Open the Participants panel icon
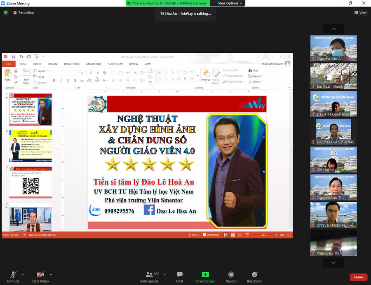 pos(149,274)
